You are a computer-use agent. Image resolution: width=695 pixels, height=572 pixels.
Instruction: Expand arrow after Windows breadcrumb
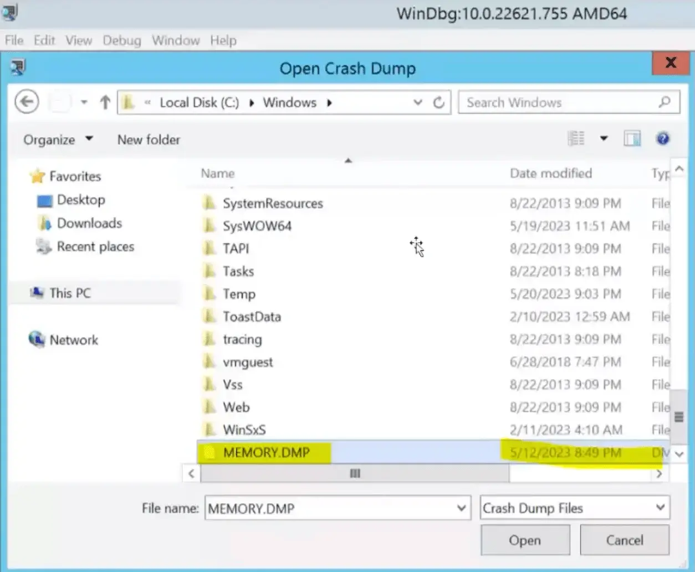329,103
